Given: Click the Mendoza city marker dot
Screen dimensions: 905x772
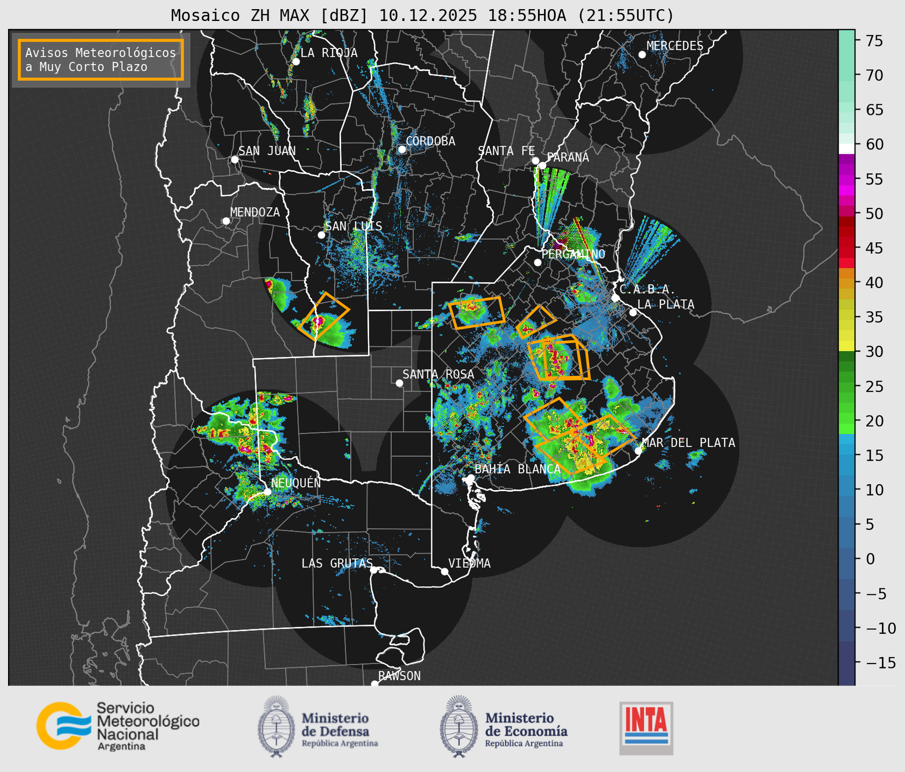Looking at the screenshot, I should (x=226, y=221).
